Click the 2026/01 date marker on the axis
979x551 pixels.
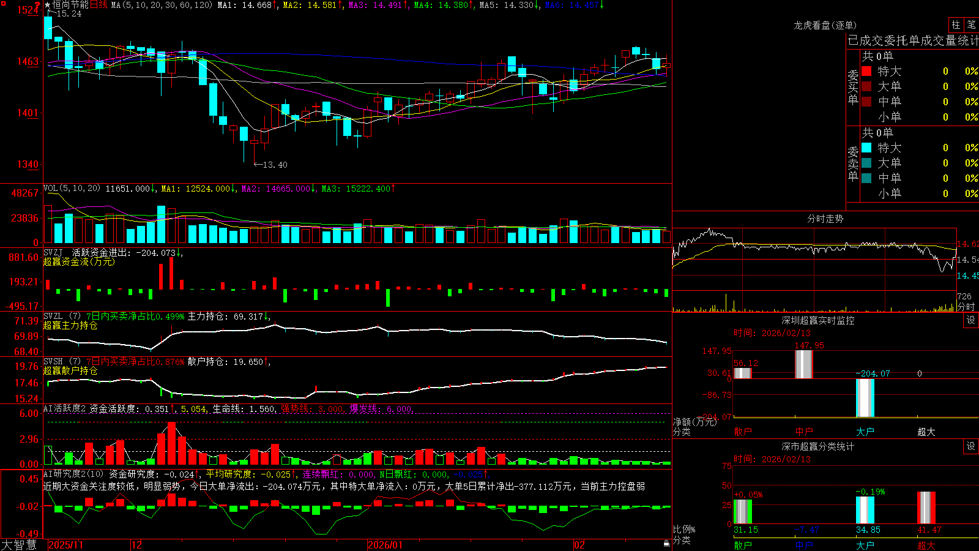[x=385, y=545]
